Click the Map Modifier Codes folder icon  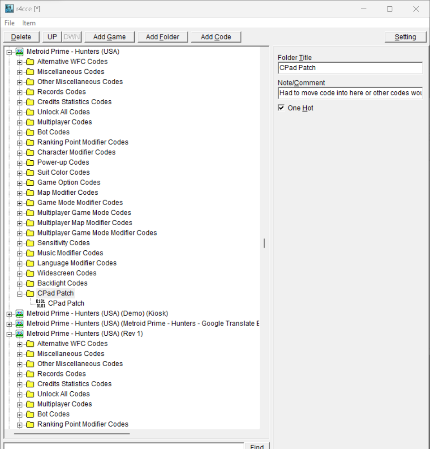click(x=30, y=192)
